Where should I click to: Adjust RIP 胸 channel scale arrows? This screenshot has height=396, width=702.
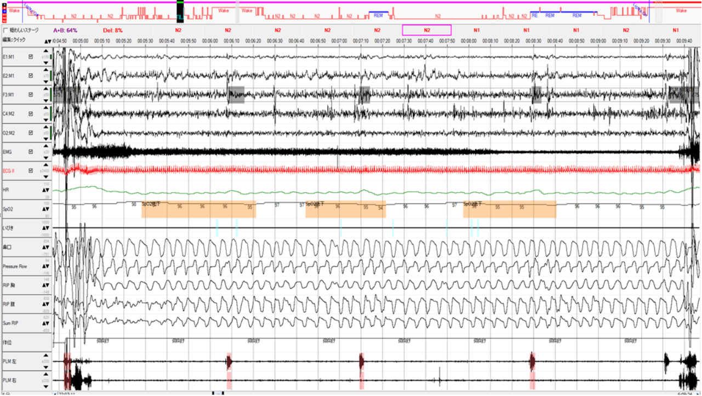click(x=47, y=285)
